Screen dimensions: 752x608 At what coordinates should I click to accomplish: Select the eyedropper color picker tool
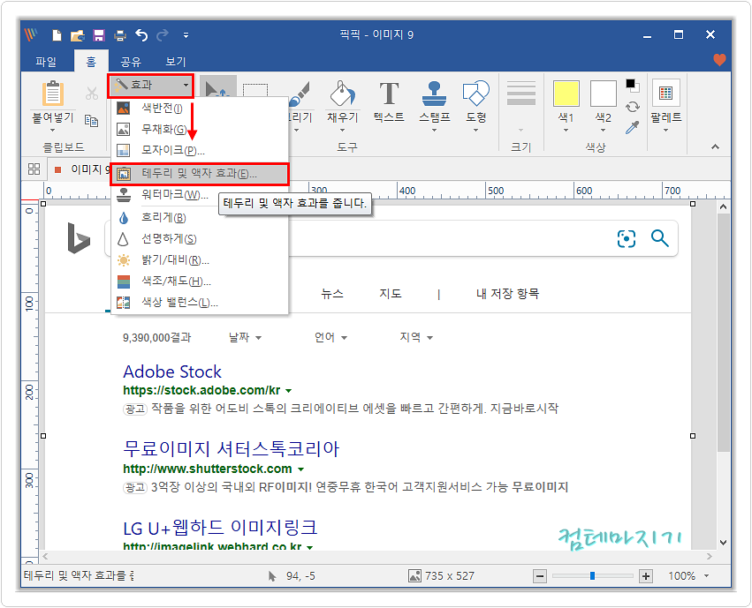(633, 127)
